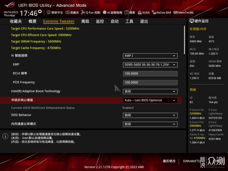
Task: Click the Q-Fan fan icon
Action: (83, 12)
